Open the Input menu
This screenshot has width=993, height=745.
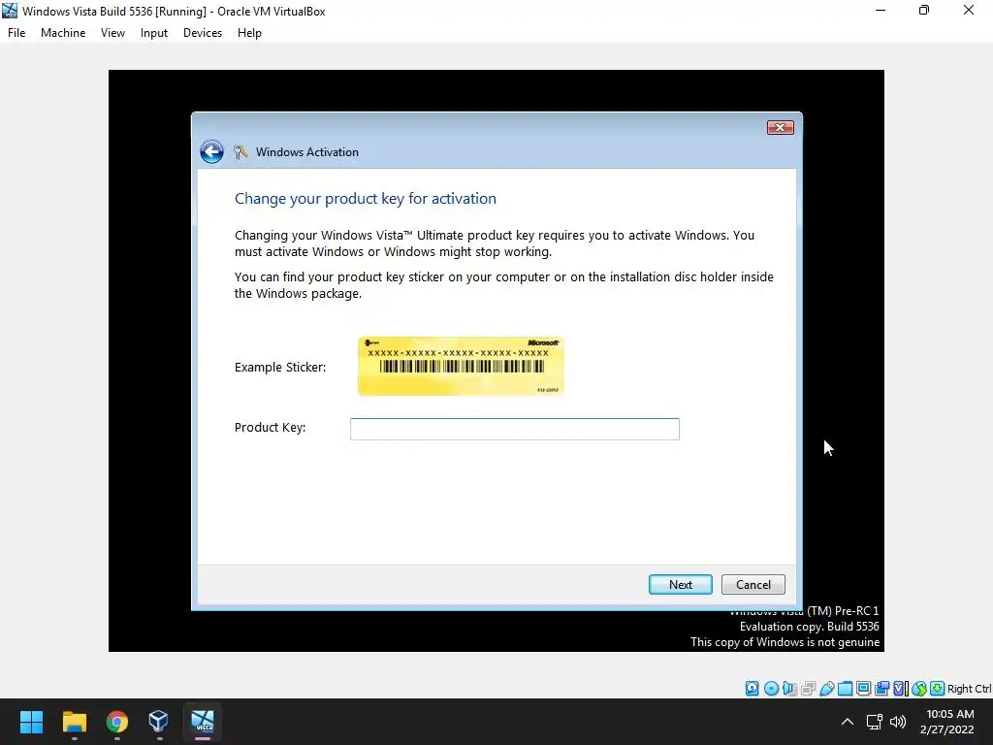tap(154, 33)
